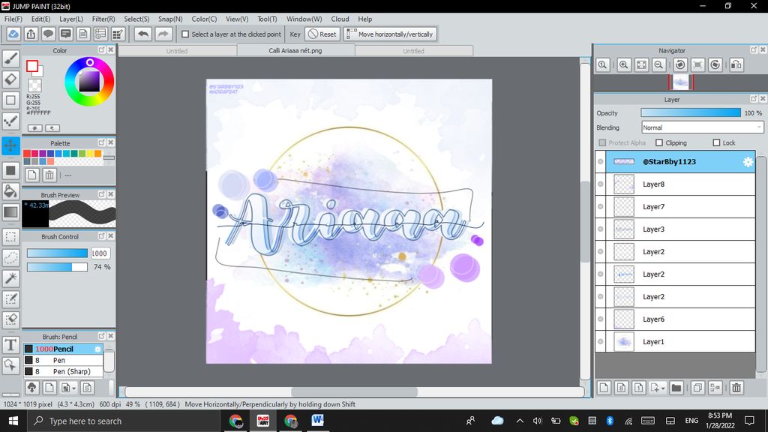
Task: Open Word from the taskbar
Action: 317,421
